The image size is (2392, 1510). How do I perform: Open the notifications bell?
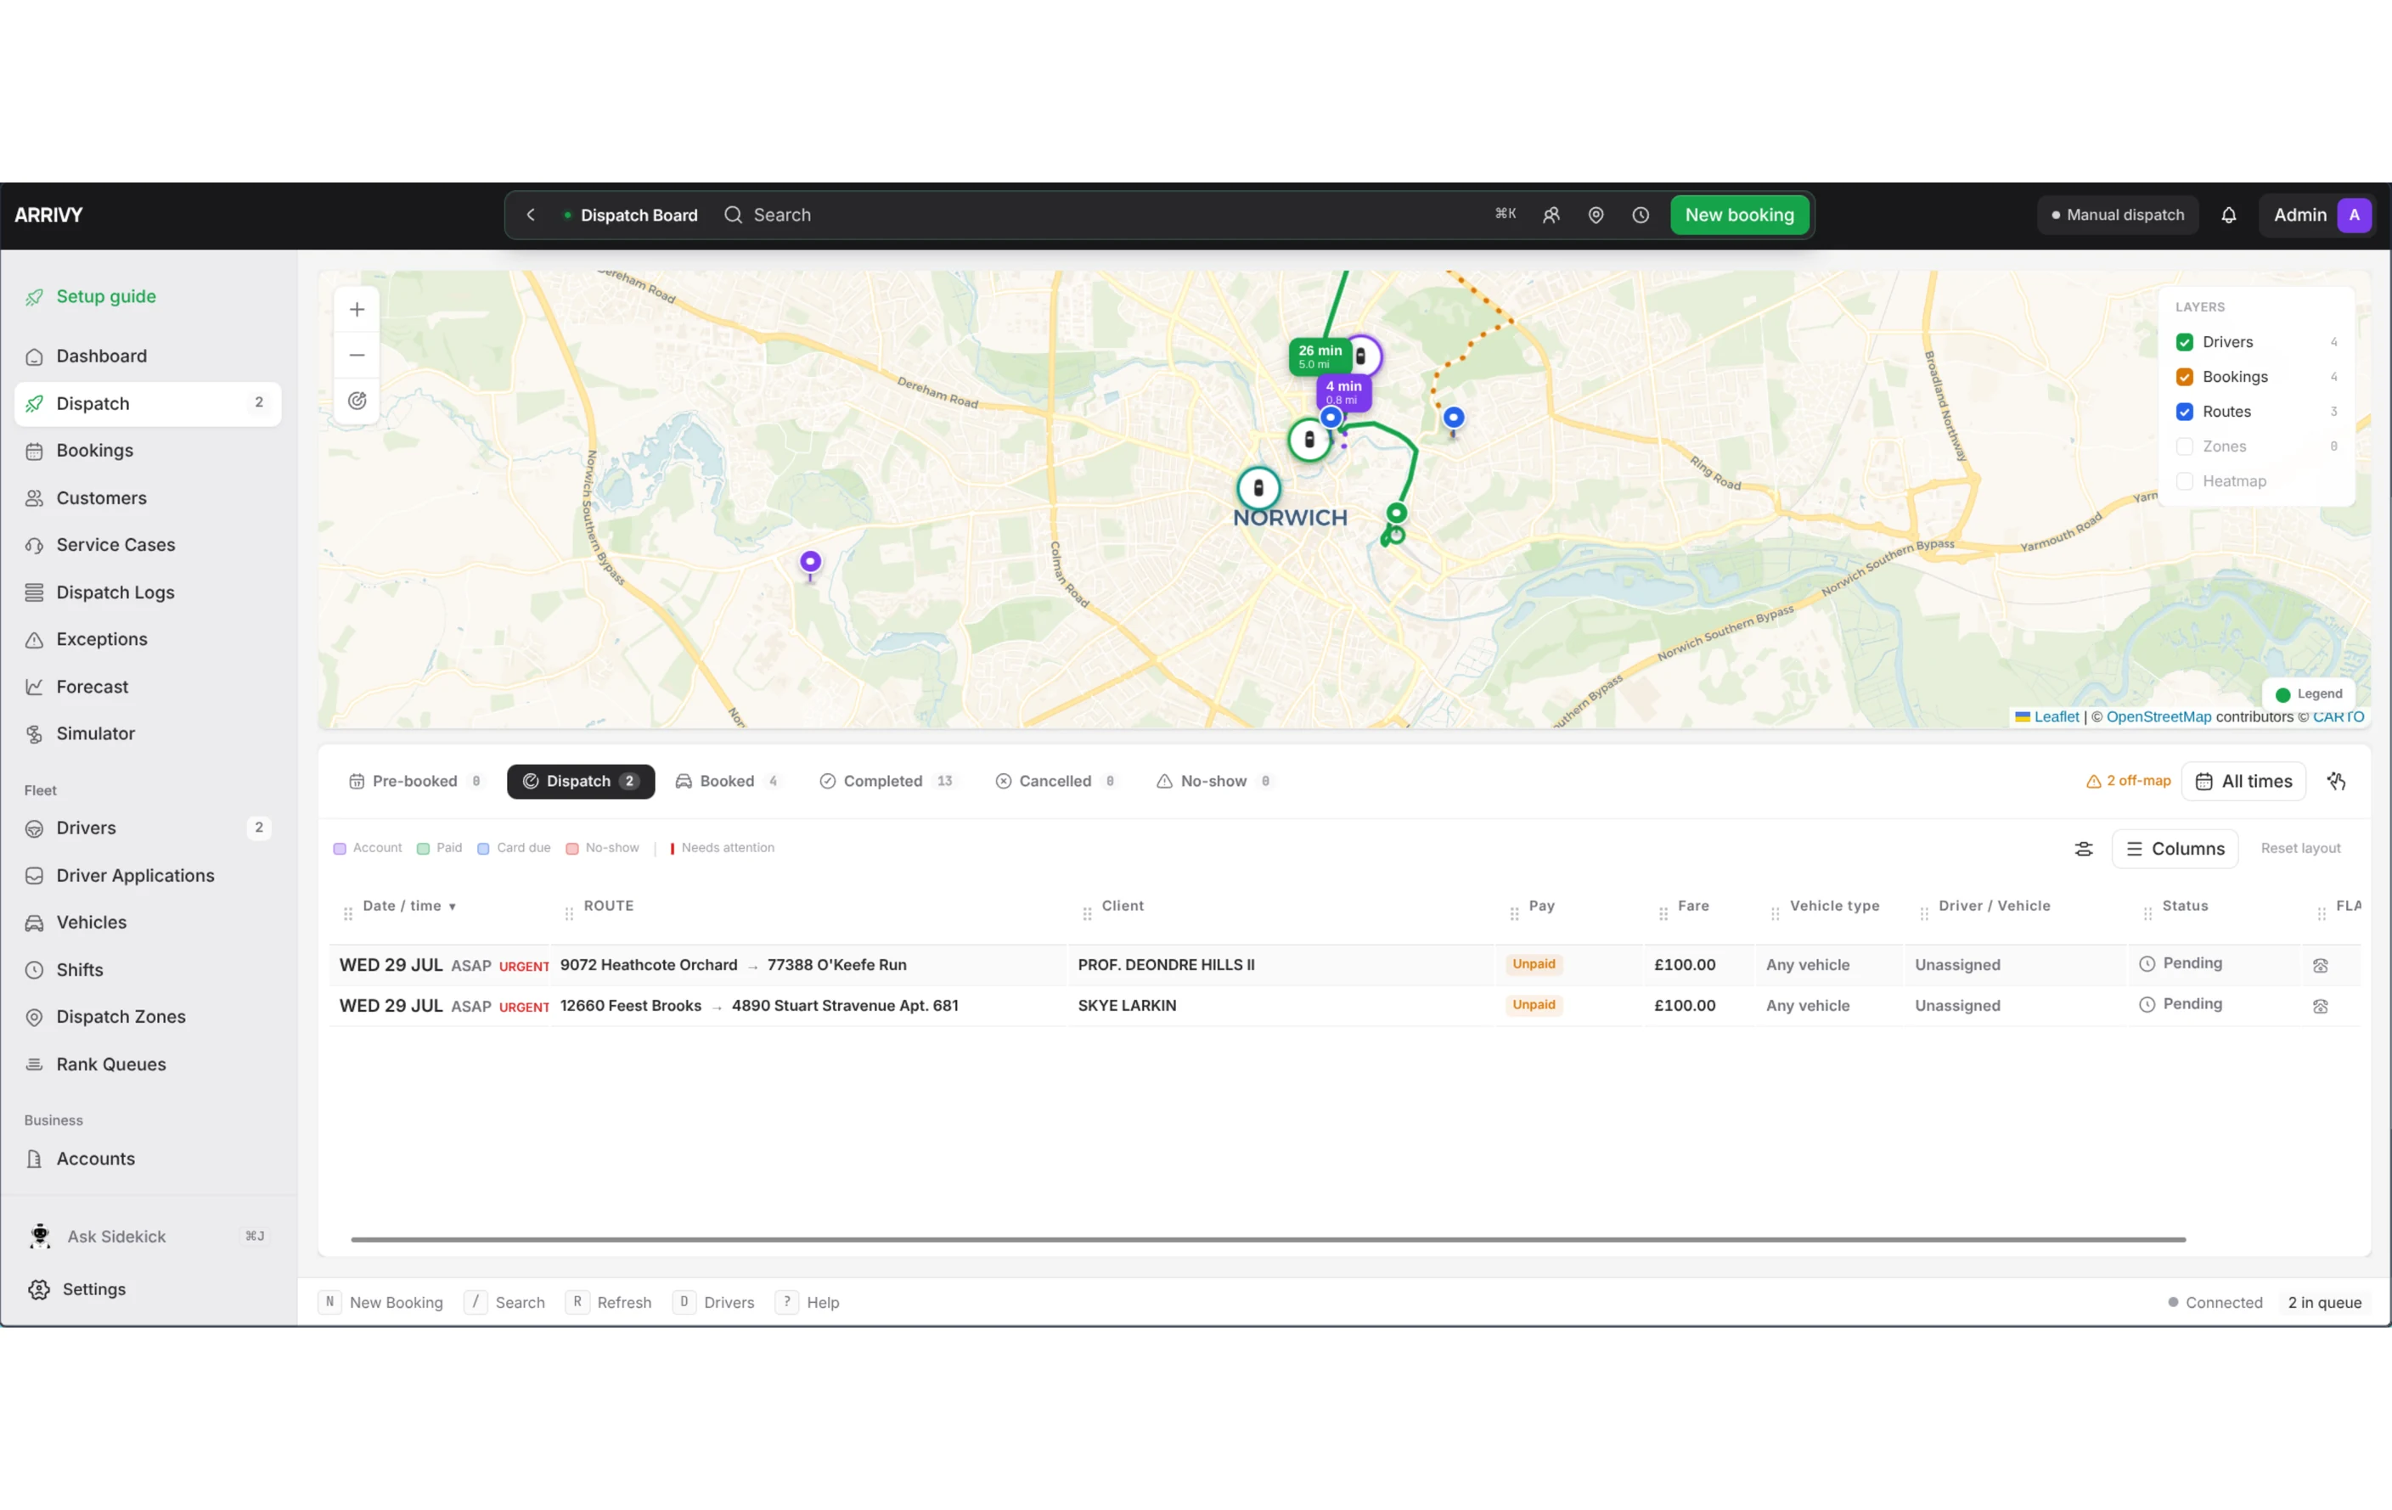click(x=2228, y=215)
